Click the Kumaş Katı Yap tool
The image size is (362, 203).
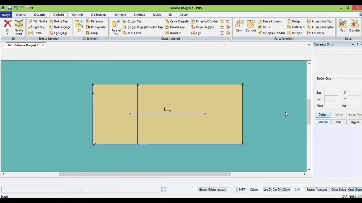click(x=320, y=21)
